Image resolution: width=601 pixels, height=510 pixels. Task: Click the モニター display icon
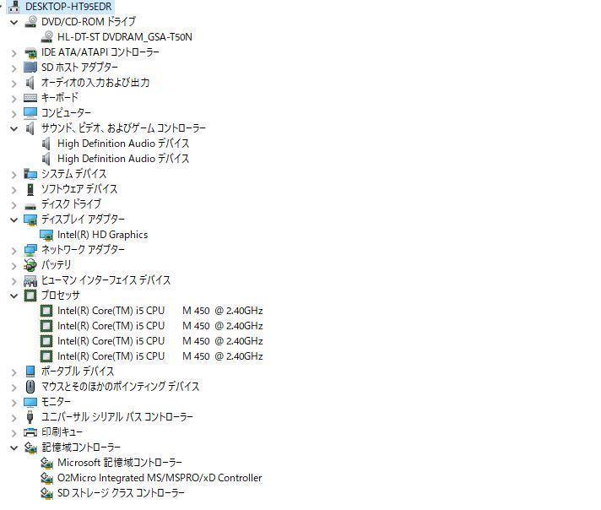tap(30, 402)
